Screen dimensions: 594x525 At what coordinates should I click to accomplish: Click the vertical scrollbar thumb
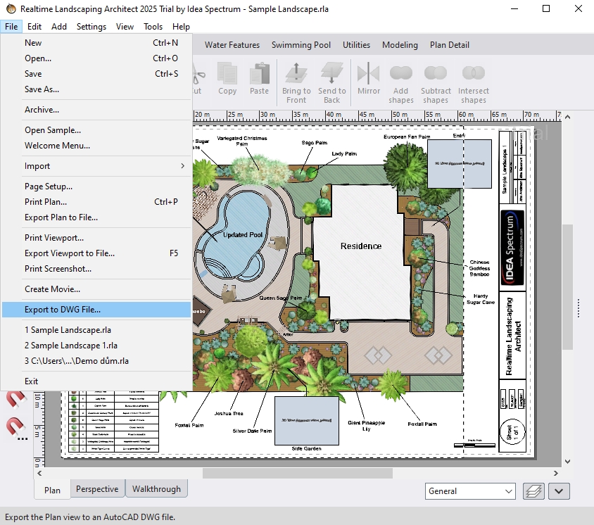pyautogui.click(x=567, y=286)
